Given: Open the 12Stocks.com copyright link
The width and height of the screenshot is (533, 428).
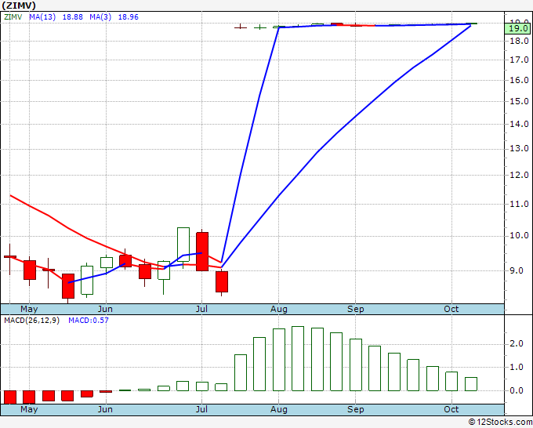Looking at the screenshot, I should coord(500,423).
